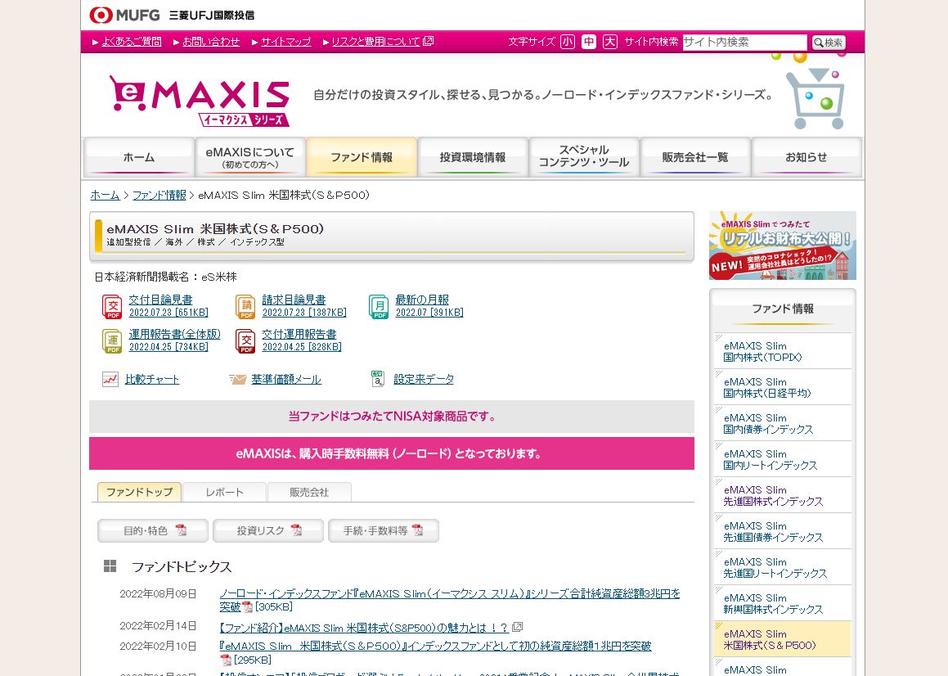Click the 目的・特色 button
The width and height of the screenshot is (948, 676).
click(153, 531)
